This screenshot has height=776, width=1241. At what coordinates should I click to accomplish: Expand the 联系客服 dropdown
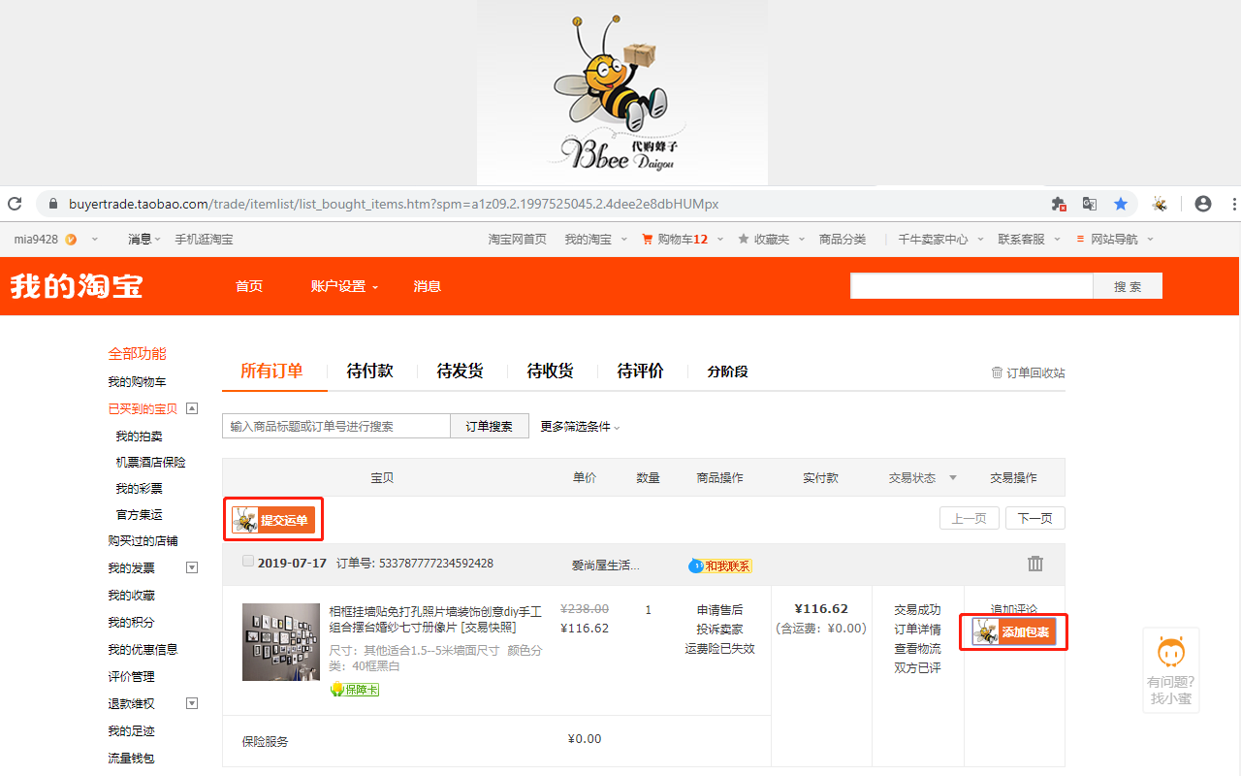point(1058,239)
